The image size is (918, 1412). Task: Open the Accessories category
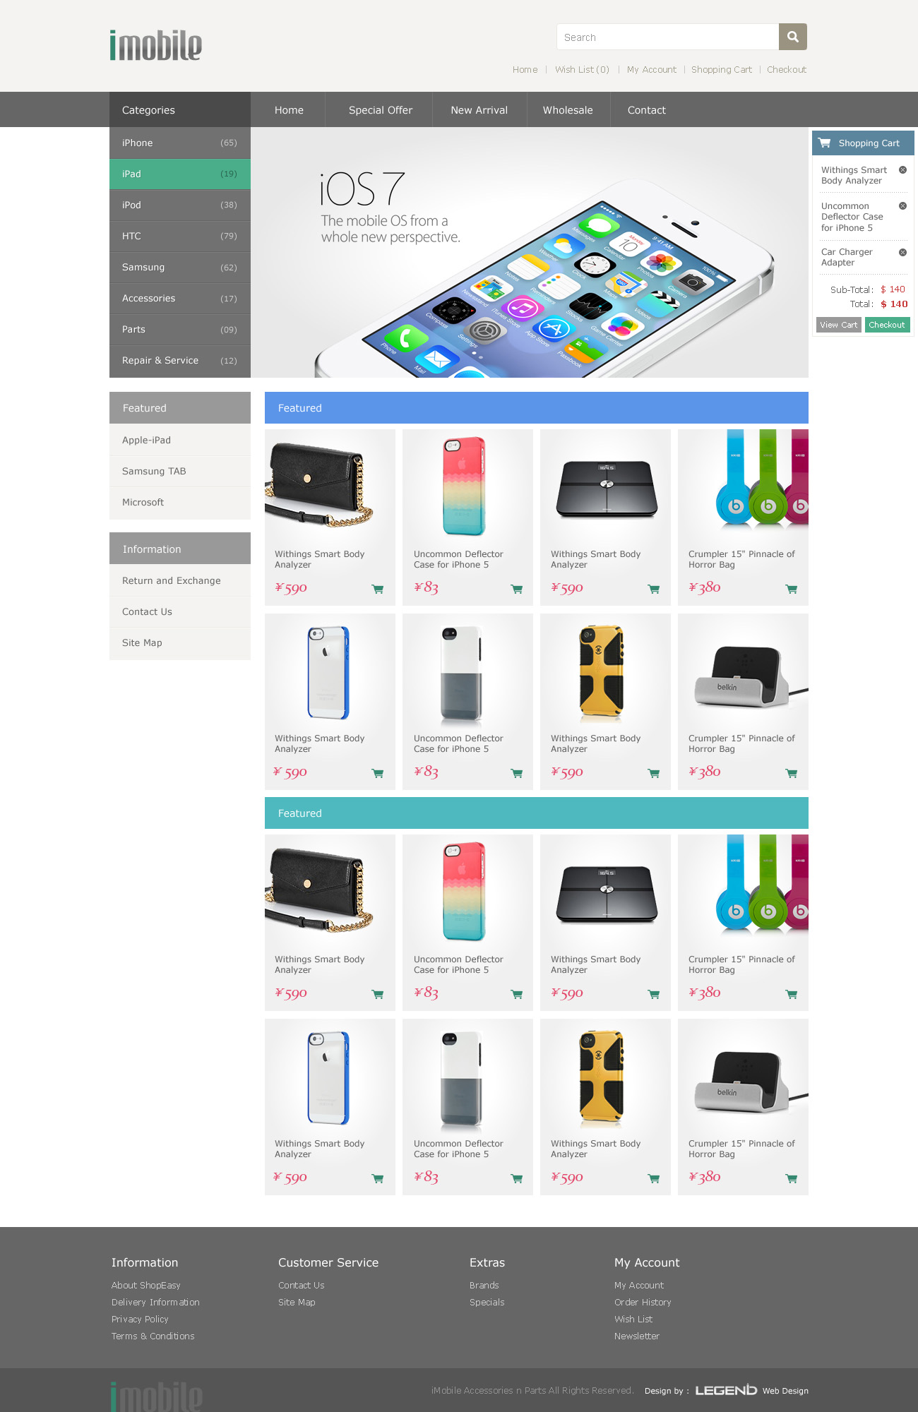pyautogui.click(x=180, y=298)
